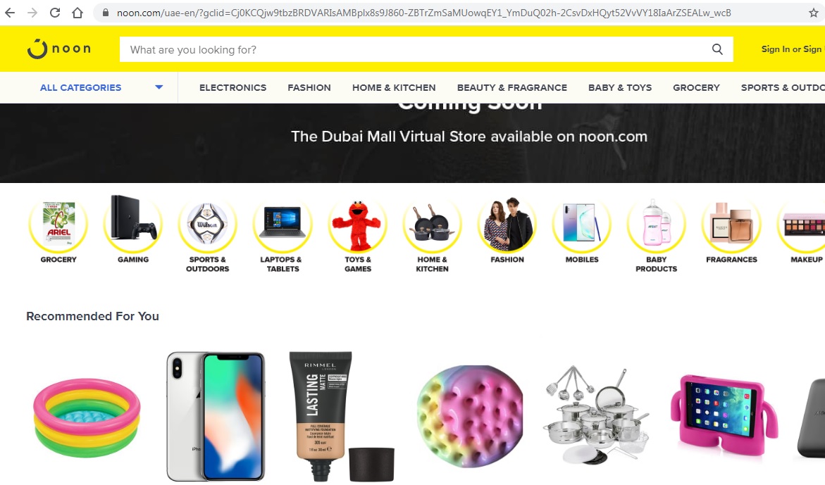Go to browser home page icon
Viewport: 825px width, 485px height.
coord(77,13)
